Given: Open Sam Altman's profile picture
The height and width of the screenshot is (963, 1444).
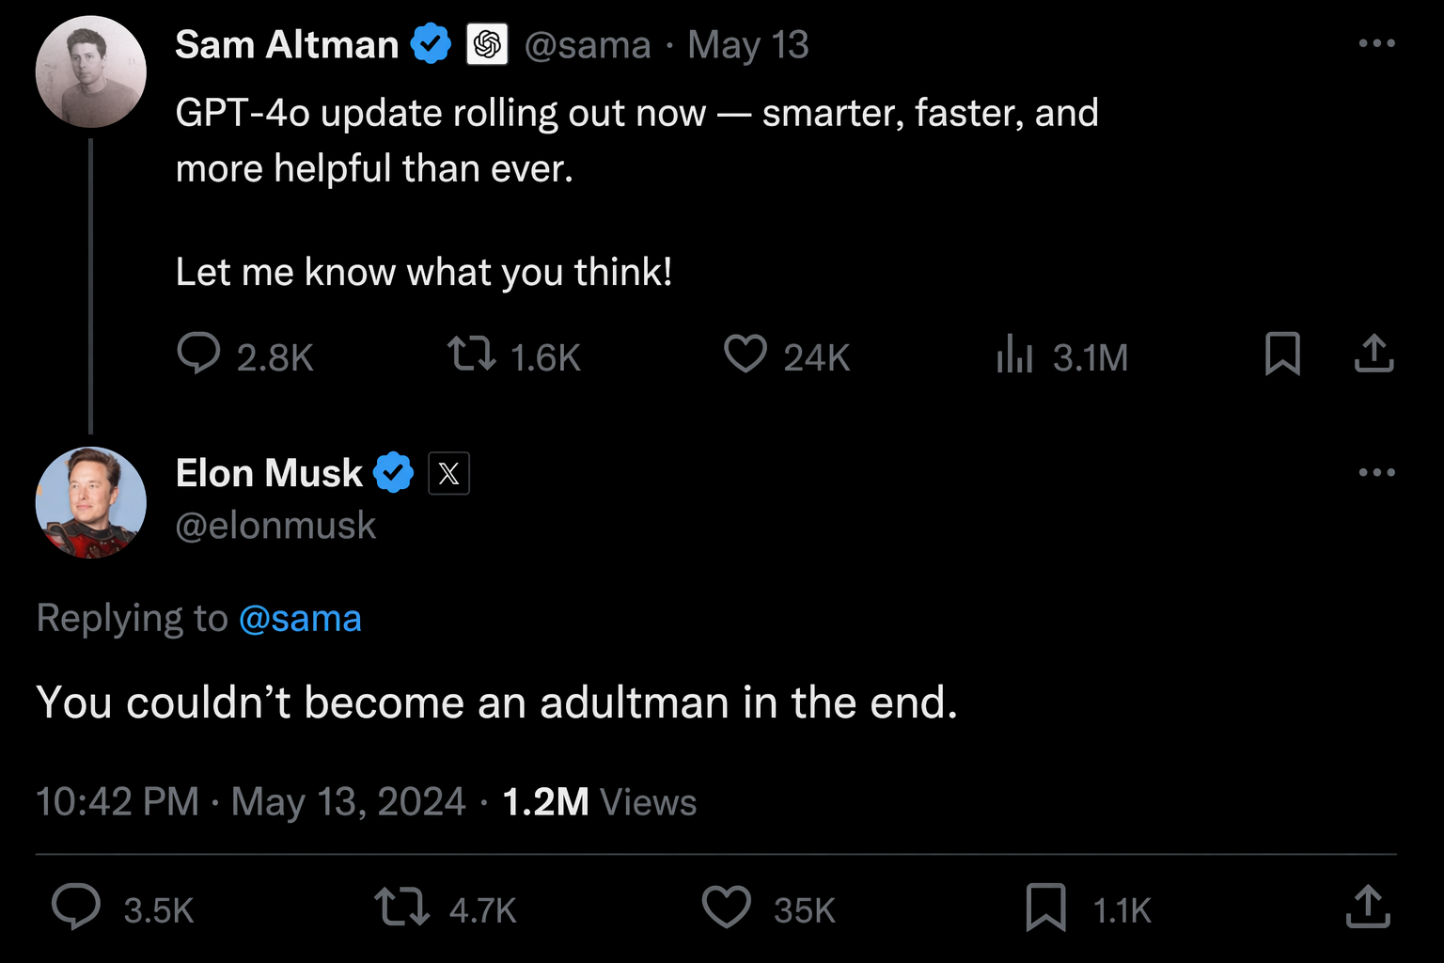Looking at the screenshot, I should pos(91,71).
